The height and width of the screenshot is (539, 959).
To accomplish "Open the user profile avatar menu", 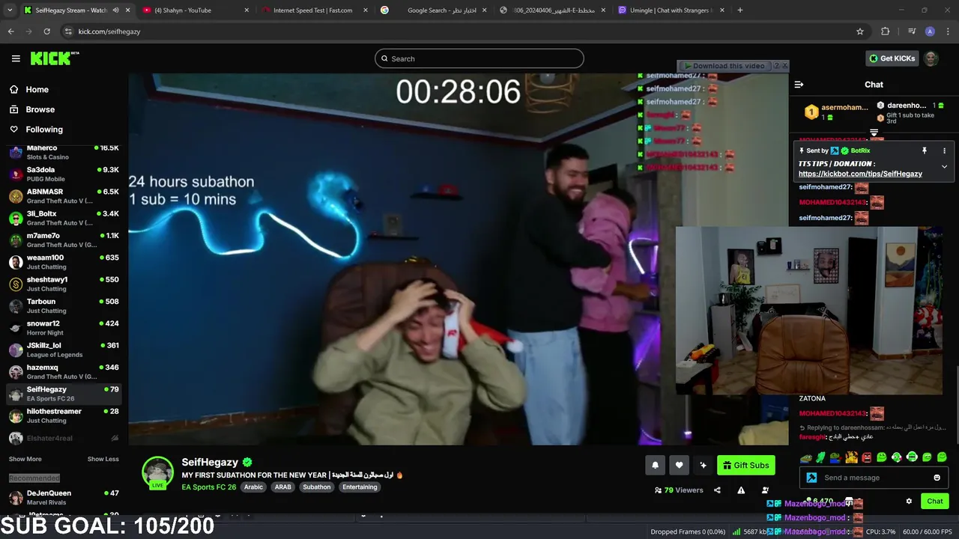I will (931, 58).
